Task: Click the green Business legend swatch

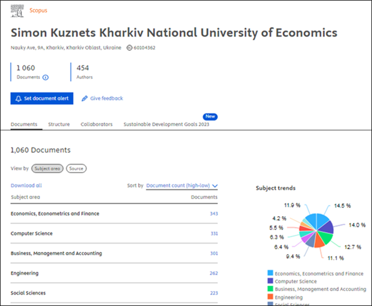Action: click(270, 289)
